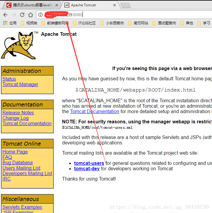This screenshot has width=212, height=213.
Task: Open the 前端模板网站 bookmark folder
Action: [55, 23]
